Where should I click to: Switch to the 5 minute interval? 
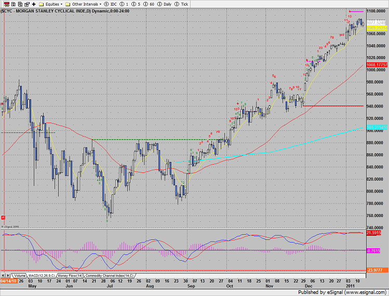[x=136, y=4]
